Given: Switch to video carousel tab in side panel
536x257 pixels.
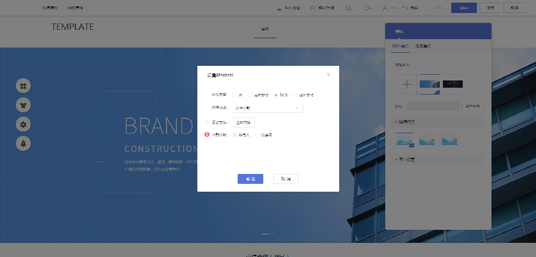Looking at the screenshot, I should [423, 46].
